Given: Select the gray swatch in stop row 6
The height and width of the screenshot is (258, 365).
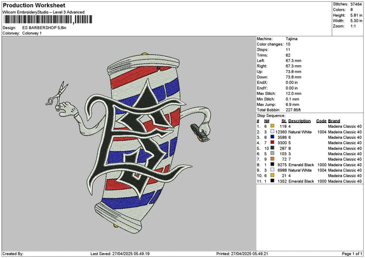Looking at the screenshot, I should (273, 154).
